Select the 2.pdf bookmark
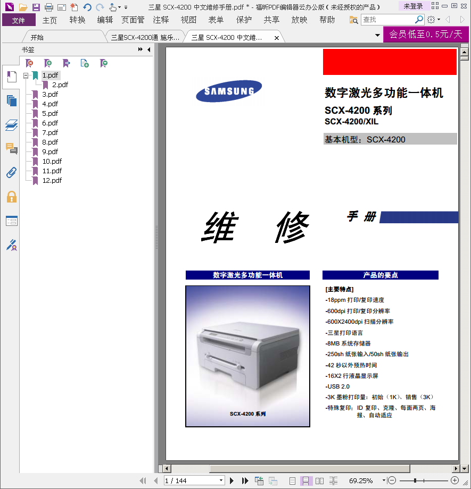 (x=60, y=85)
